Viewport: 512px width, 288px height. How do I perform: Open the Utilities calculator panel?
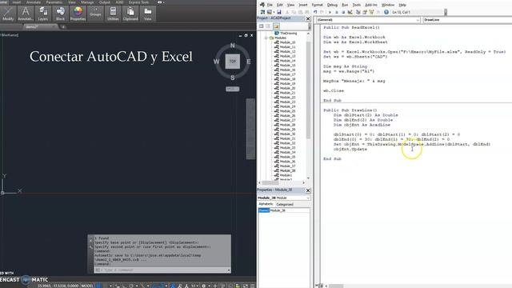(113, 14)
